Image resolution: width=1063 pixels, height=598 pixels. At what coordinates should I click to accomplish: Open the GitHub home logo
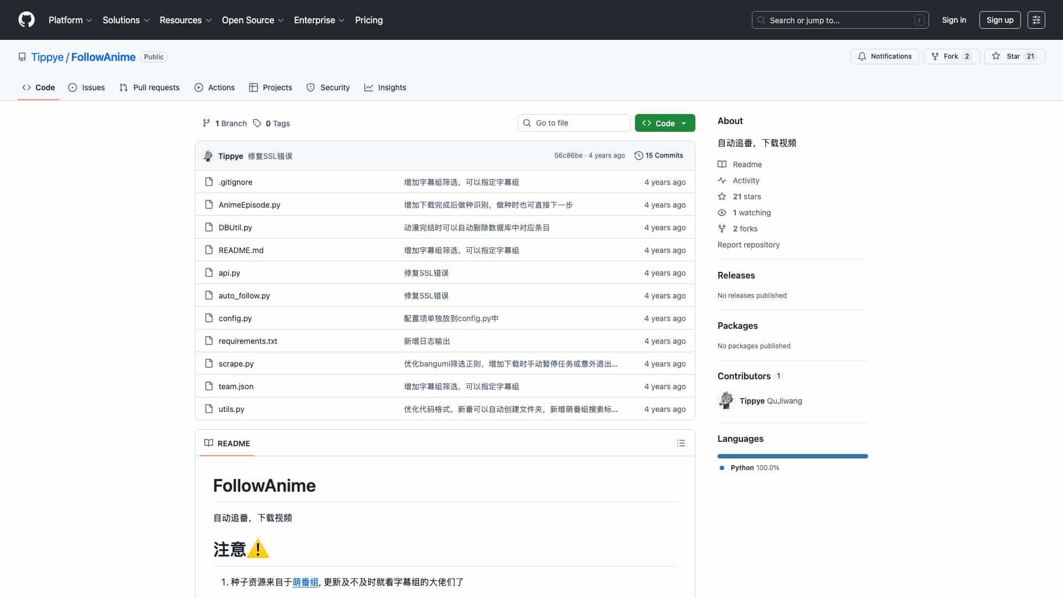point(27,20)
